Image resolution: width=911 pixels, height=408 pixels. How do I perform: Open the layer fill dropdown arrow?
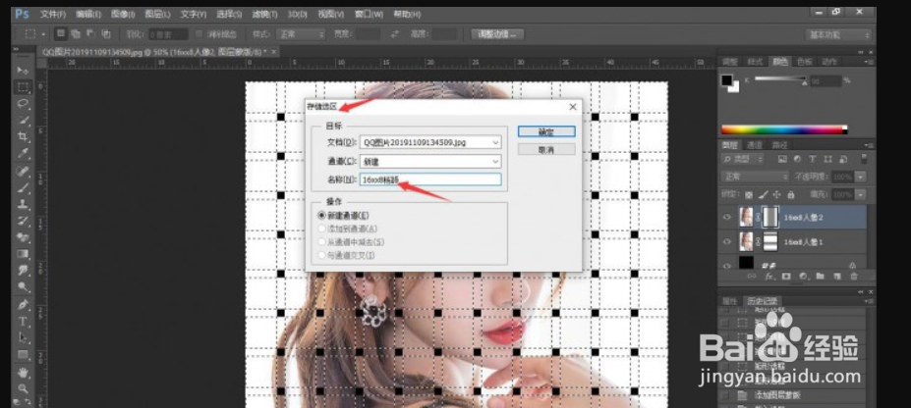[x=861, y=195]
